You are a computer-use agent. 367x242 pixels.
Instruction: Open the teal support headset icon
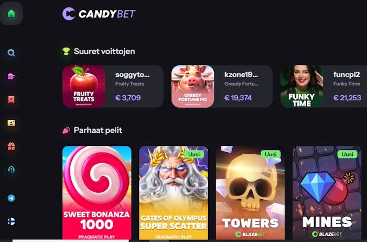11,170
